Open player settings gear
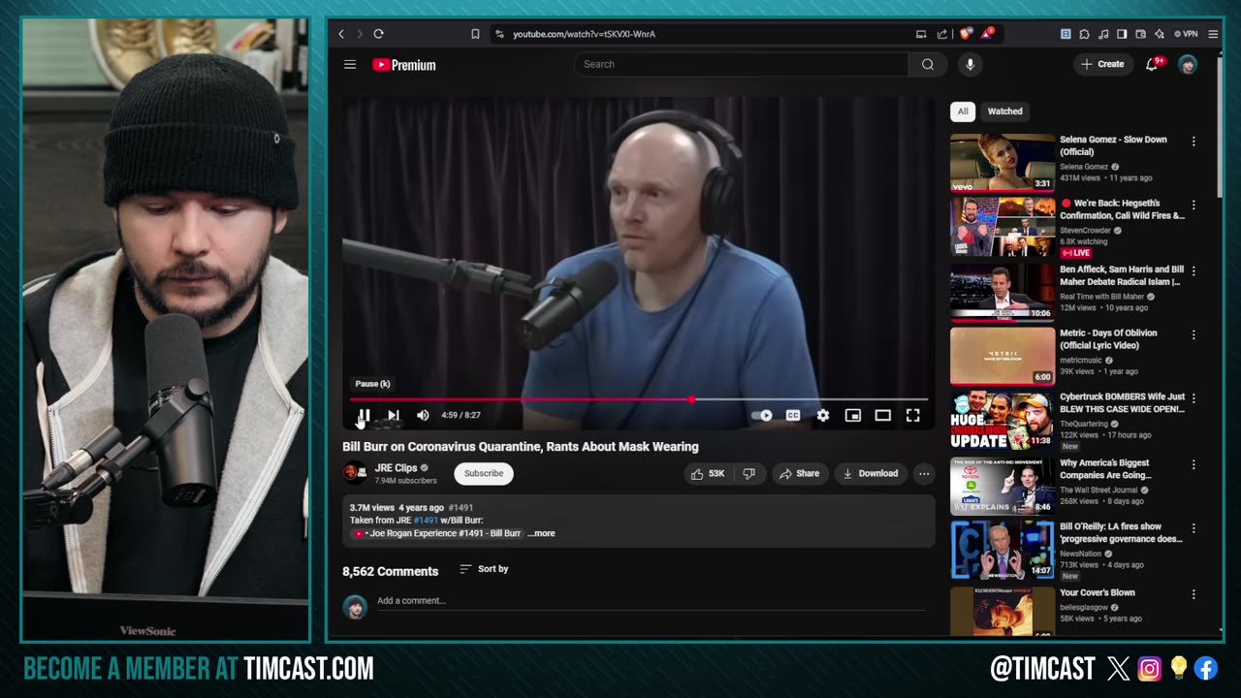This screenshot has height=698, width=1241. [822, 415]
